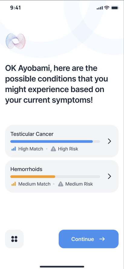Tap the Wi-Fi status icon
This screenshot has height=269, width=124.
pos(107,8)
